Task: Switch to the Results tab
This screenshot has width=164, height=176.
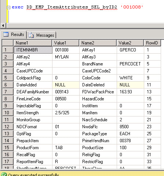Action: [14, 35]
